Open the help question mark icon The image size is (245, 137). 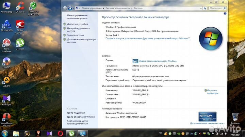225,13
